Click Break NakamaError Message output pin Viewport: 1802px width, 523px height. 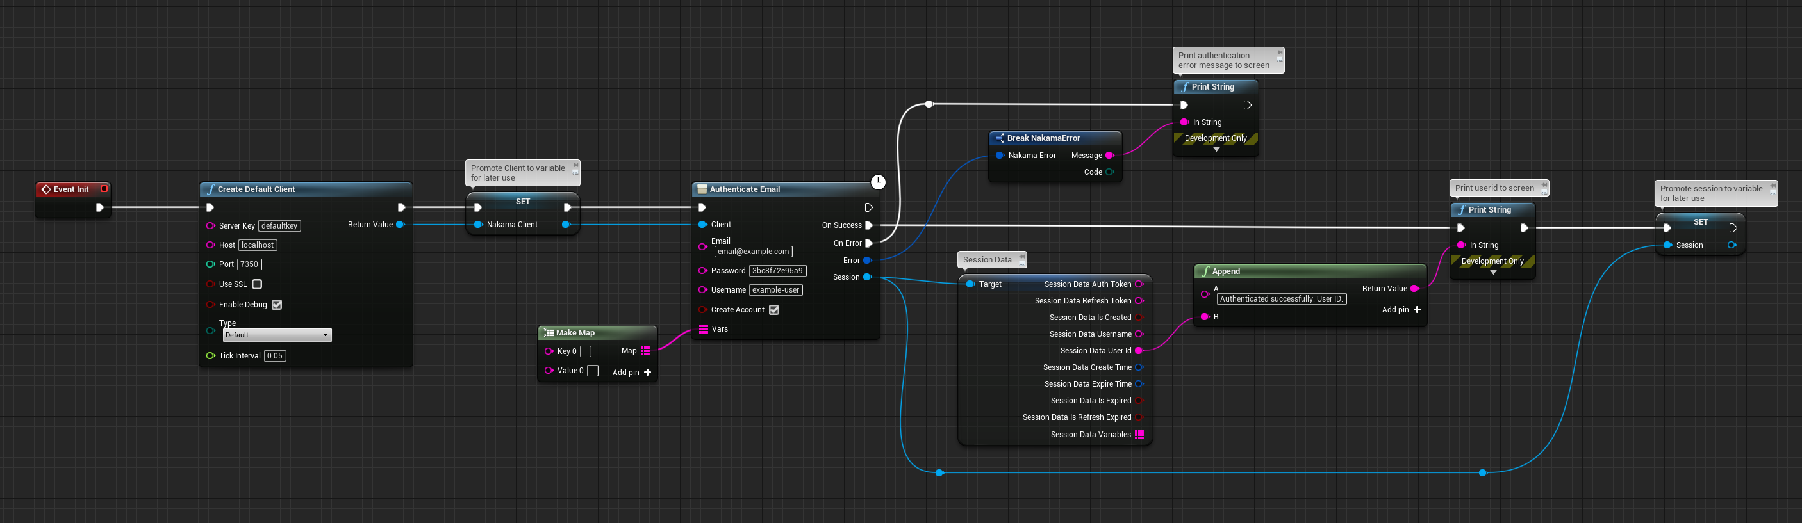point(1109,155)
